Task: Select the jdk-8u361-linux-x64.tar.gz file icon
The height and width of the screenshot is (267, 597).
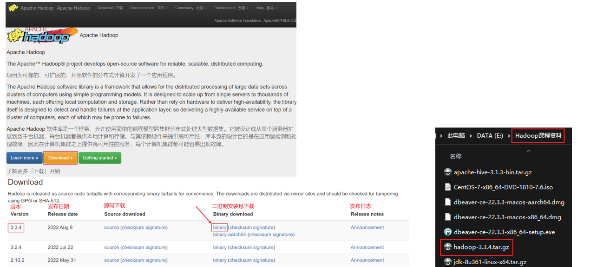Action: click(x=448, y=262)
